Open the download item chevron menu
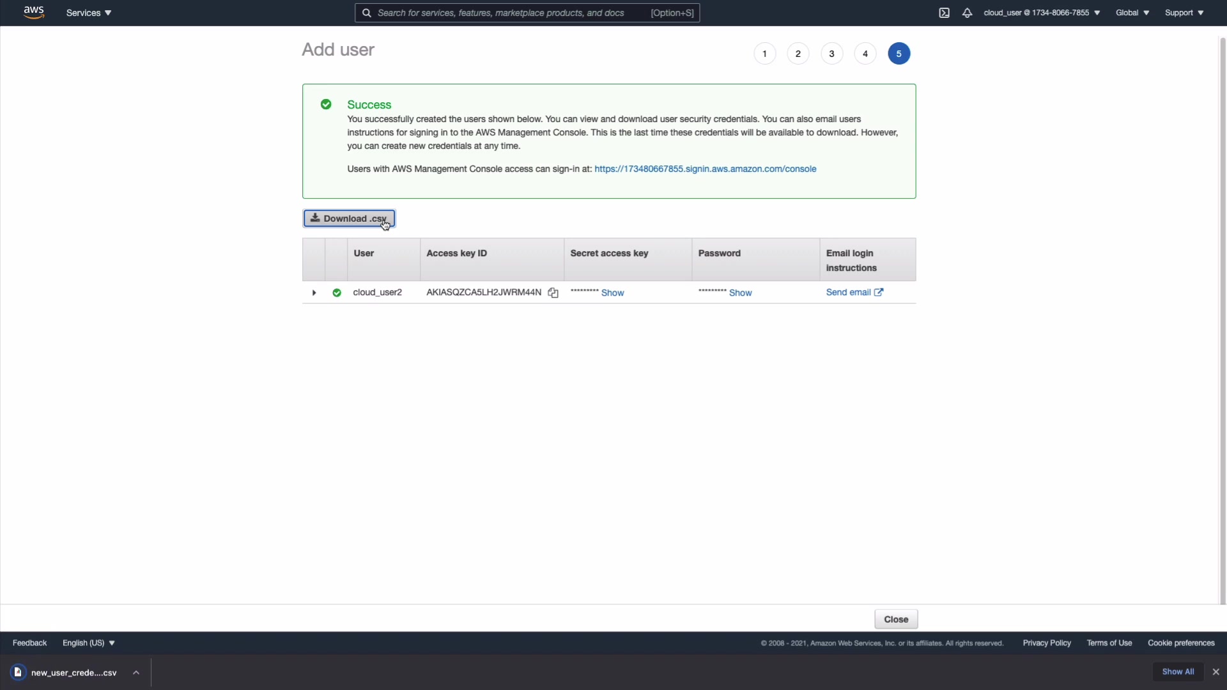 pyautogui.click(x=136, y=672)
